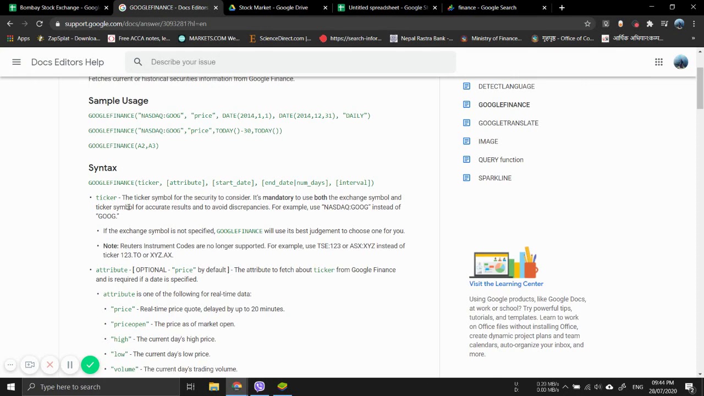Screen dimensions: 704x396
Task: Open the media control icon in toolbar
Action: pos(664,24)
